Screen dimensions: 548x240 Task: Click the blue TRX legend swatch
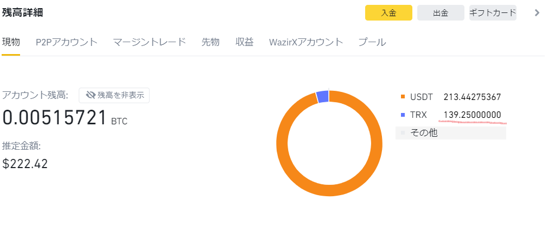pyautogui.click(x=403, y=115)
